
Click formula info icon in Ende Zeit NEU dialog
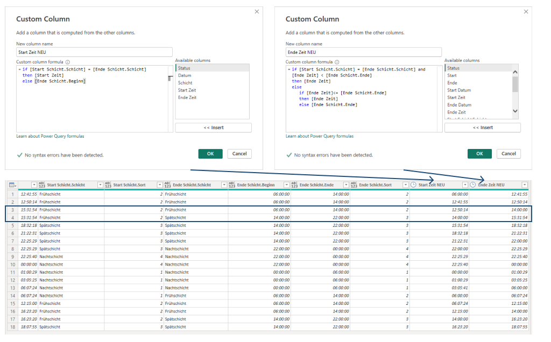pos(337,62)
